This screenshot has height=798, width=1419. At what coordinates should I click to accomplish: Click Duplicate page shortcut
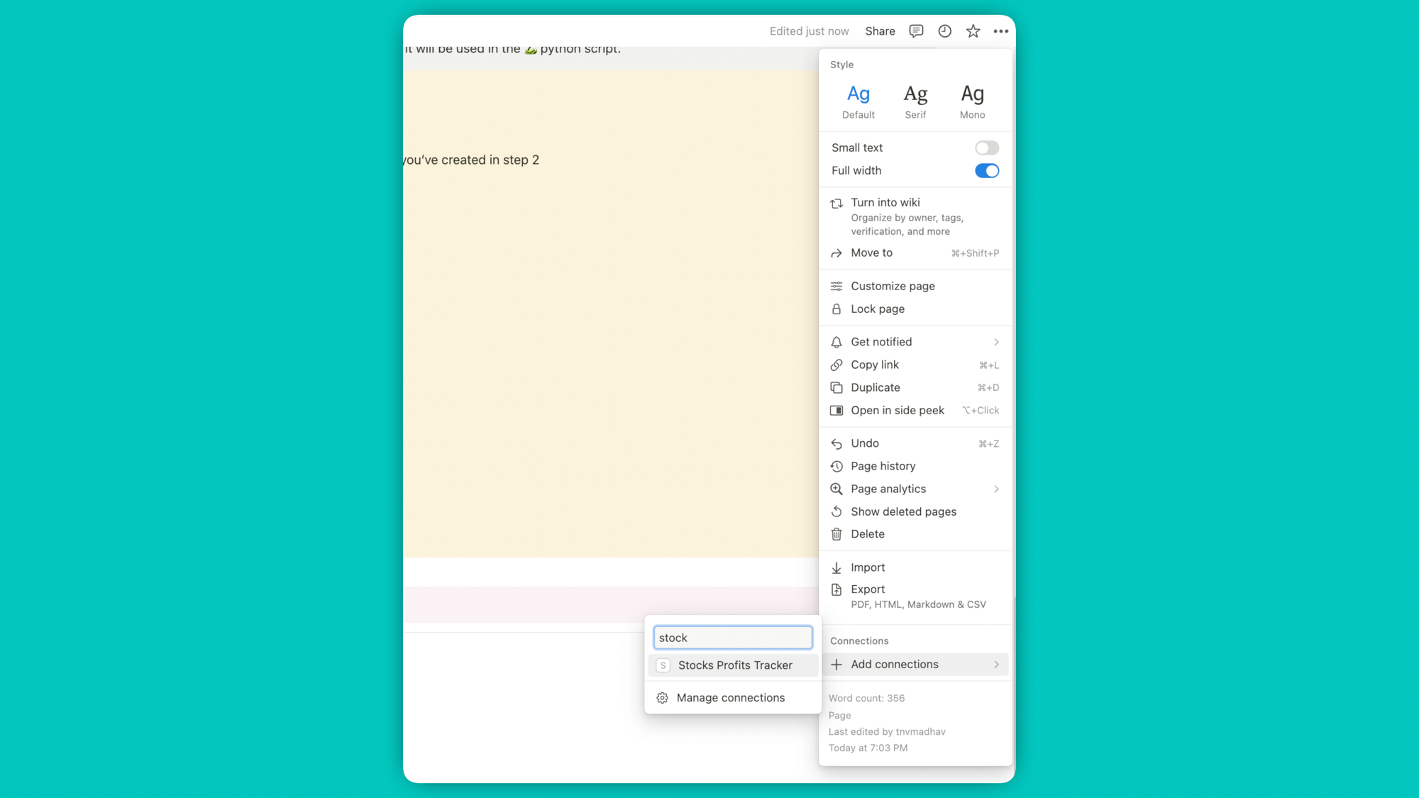click(x=988, y=387)
